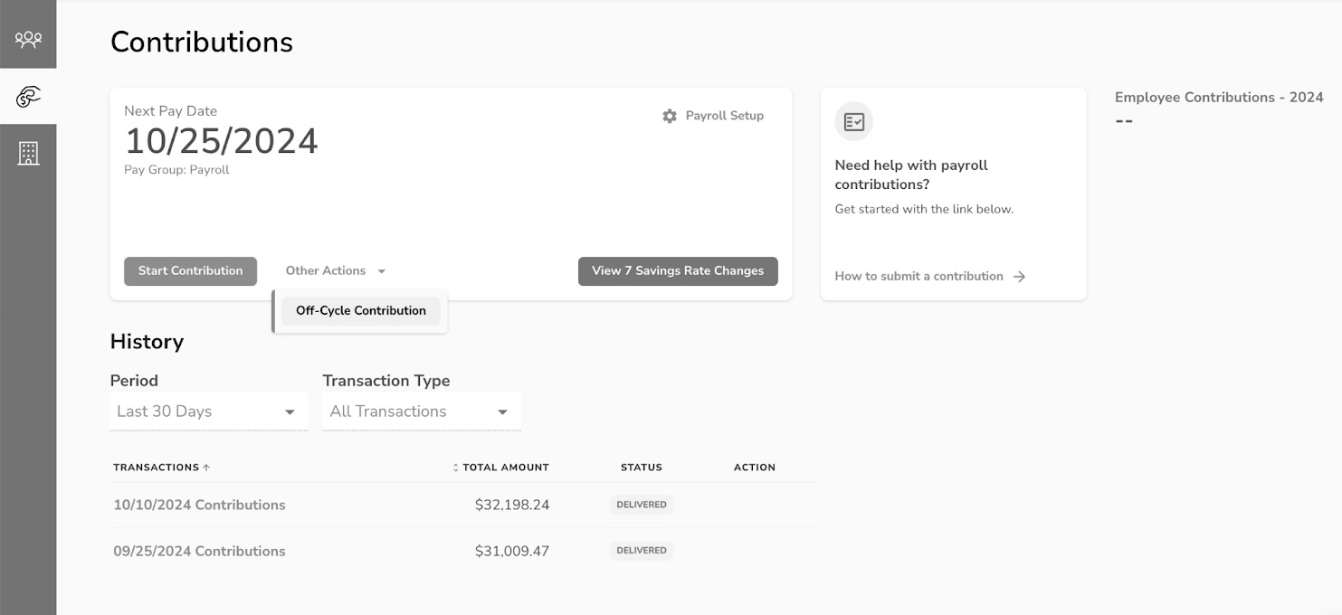Open the Employees people icon in sidebar

28,39
